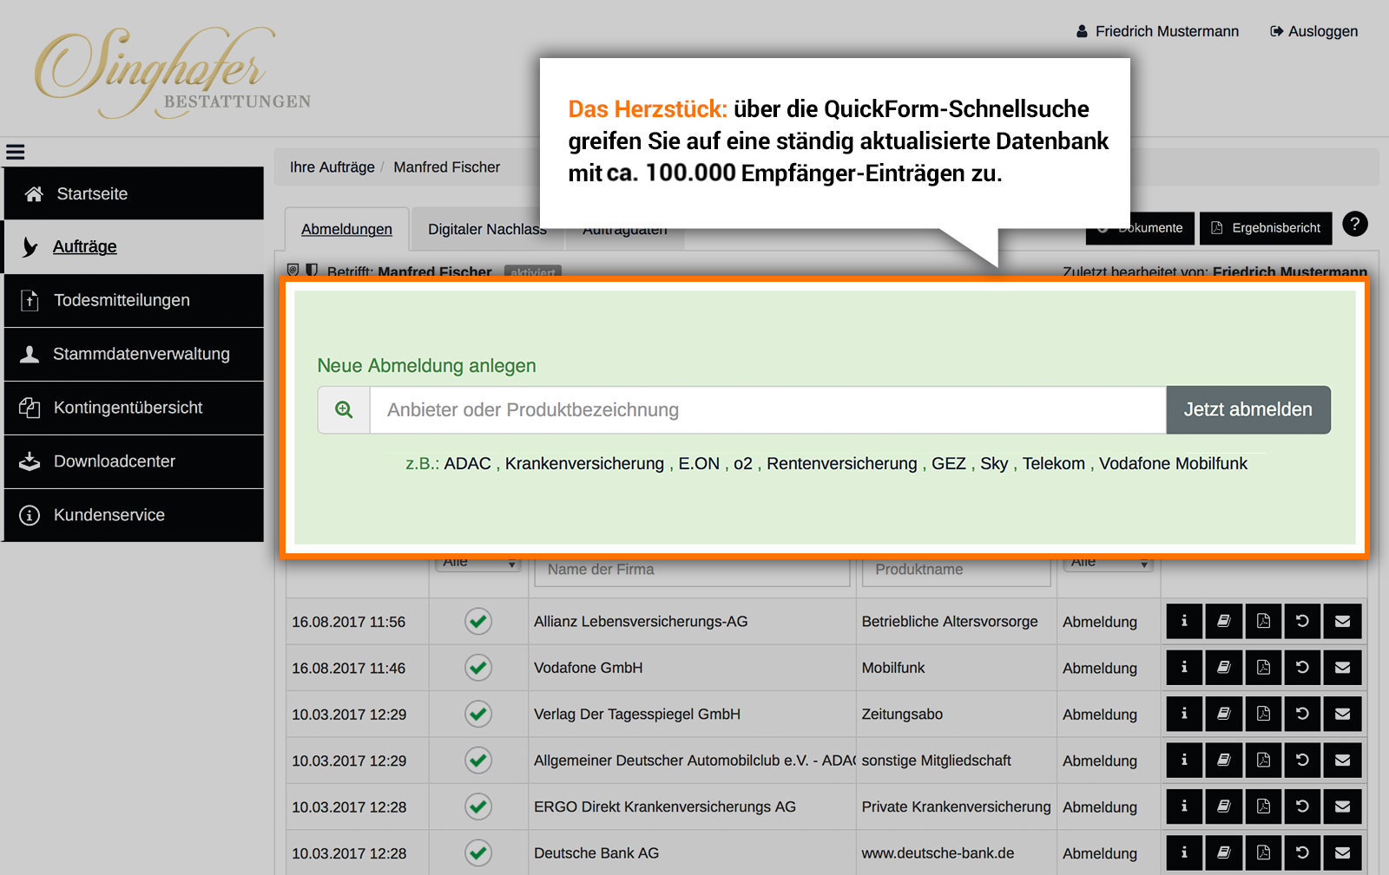Open PDF icon in Allgemeiner Deutscher Automobilclub row

[1263, 760]
